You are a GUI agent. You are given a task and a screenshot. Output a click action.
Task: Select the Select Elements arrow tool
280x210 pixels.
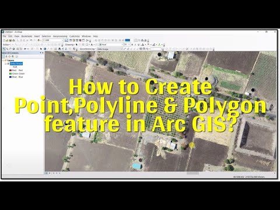41,49
